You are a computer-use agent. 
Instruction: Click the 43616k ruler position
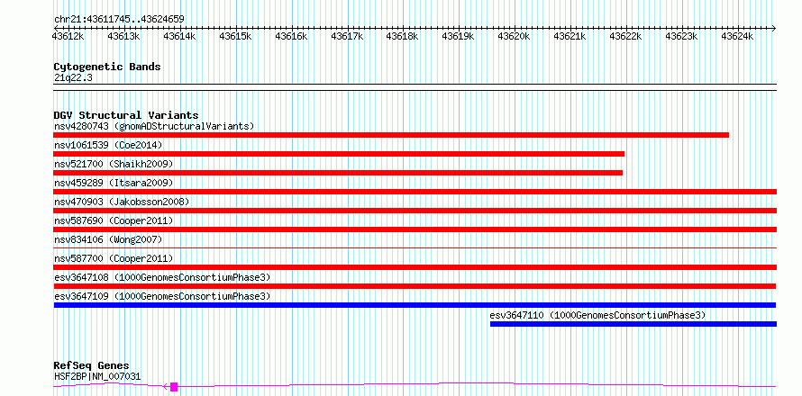(x=292, y=36)
